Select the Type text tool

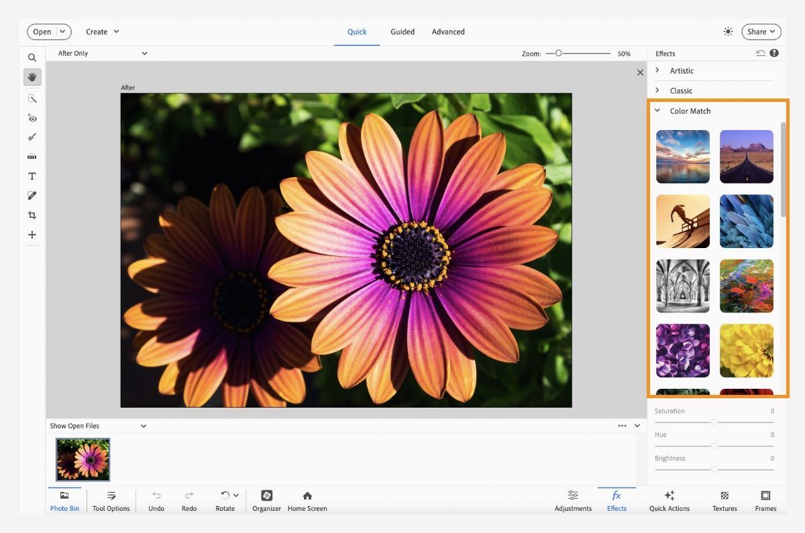coord(32,176)
